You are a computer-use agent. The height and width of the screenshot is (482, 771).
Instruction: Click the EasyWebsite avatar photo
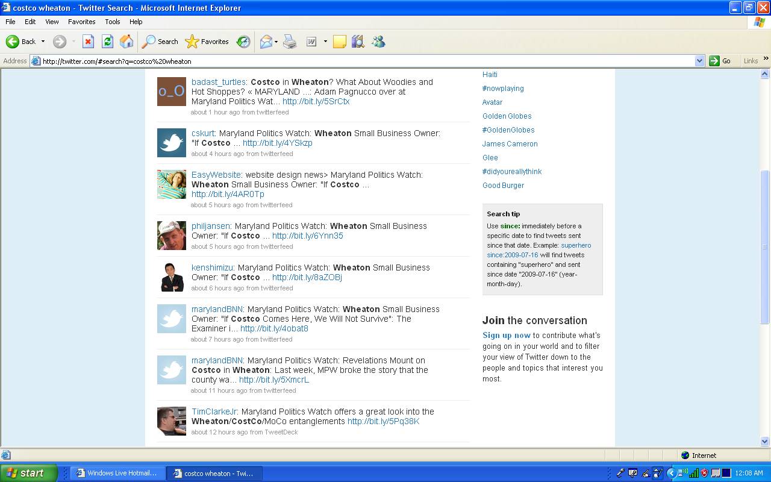(x=172, y=184)
